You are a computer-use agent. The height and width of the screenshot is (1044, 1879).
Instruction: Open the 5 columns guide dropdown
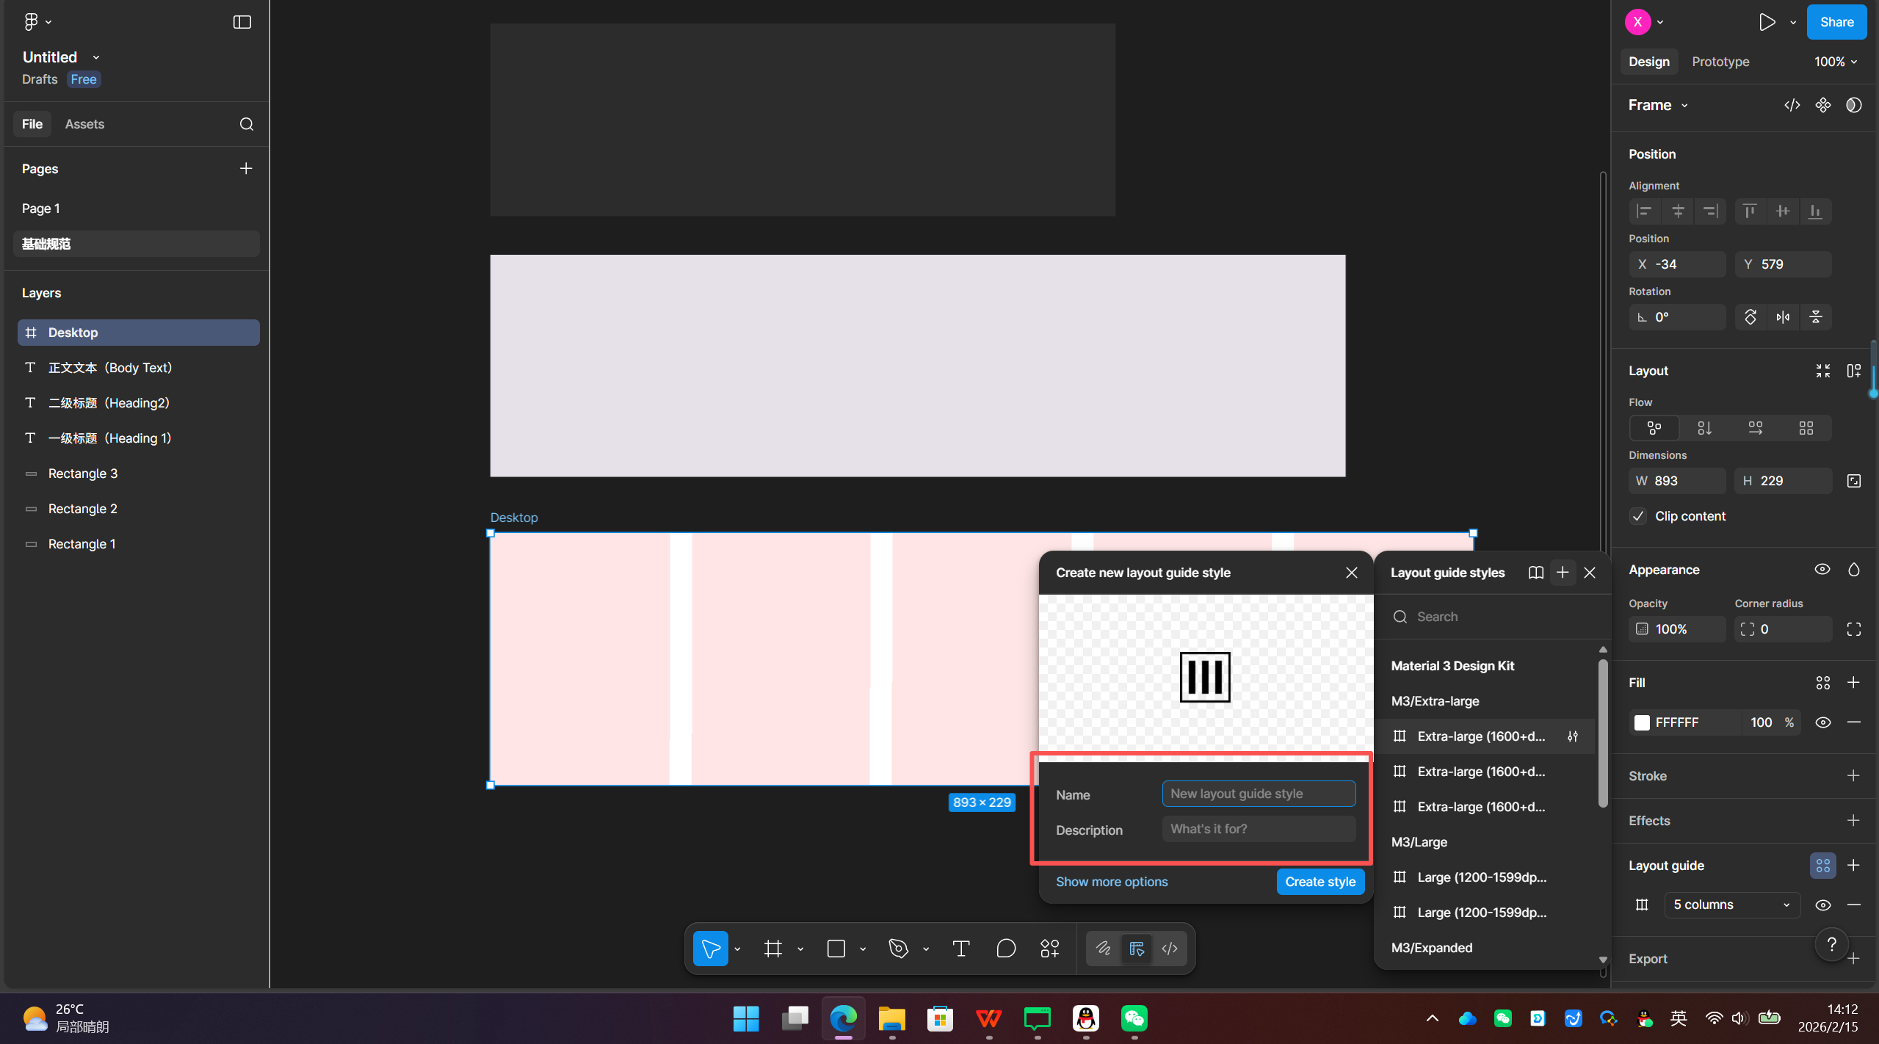(x=1731, y=905)
